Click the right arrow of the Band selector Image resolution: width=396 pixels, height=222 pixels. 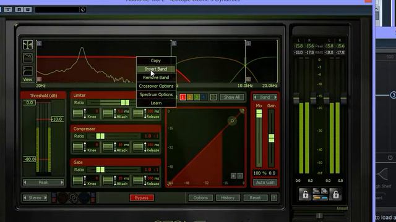[x=275, y=97]
